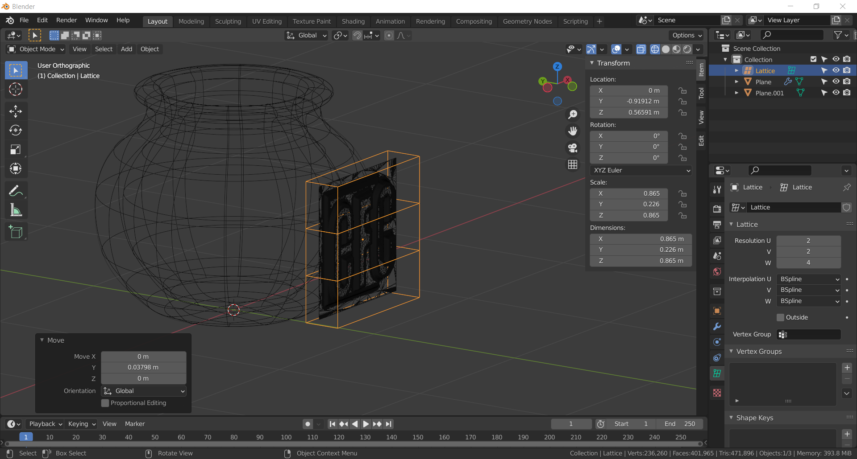This screenshot has height=459, width=857.
Task: Select the Cursor tool in viewport toolbar
Action: 16,90
